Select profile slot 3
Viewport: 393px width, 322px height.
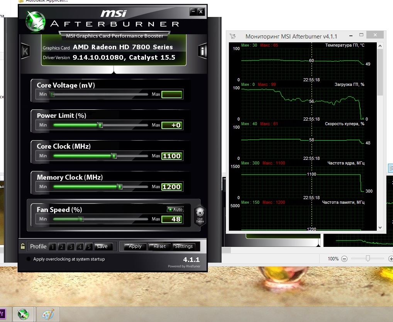(71, 247)
